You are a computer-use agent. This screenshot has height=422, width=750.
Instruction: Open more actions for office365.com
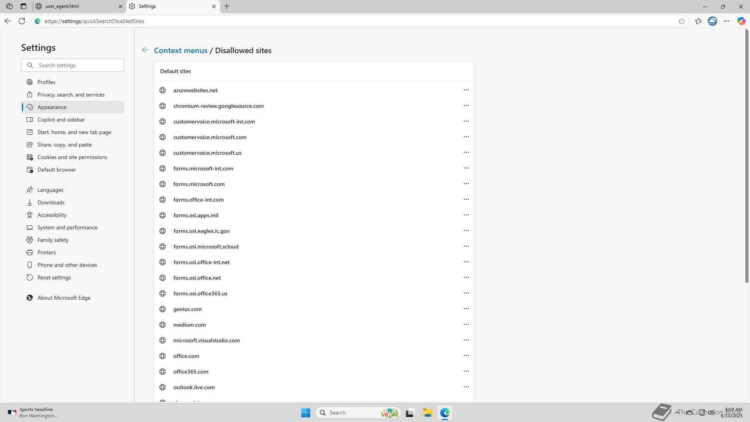[x=466, y=371]
